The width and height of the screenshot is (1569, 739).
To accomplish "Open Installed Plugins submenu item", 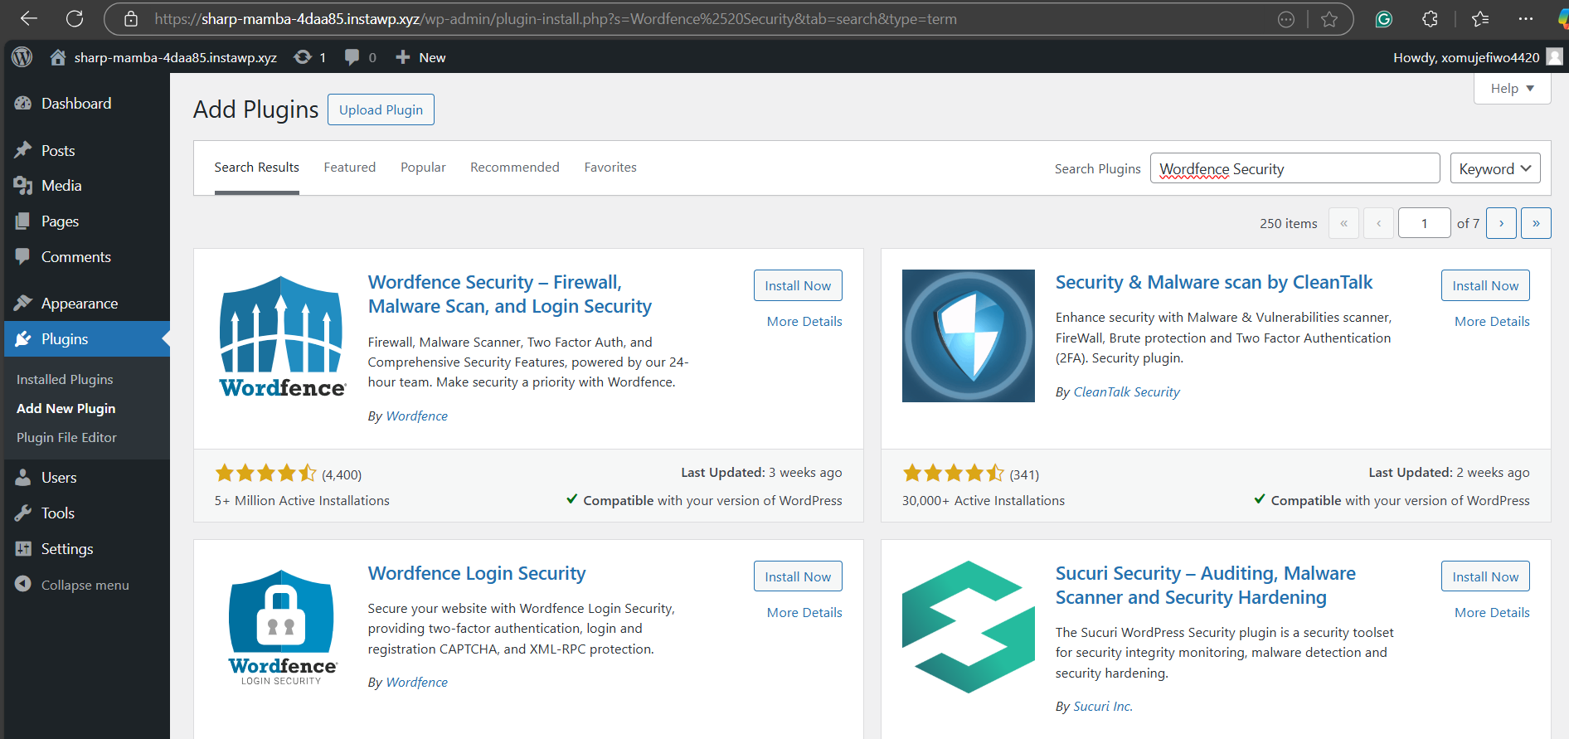I will (65, 379).
